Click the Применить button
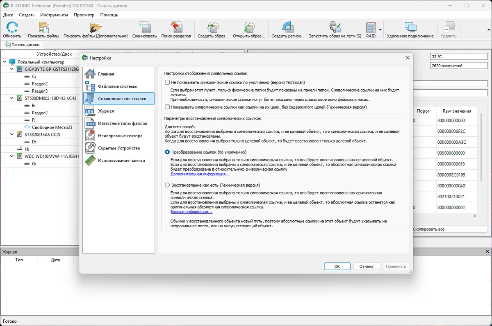The image size is (492, 326). click(x=396, y=266)
